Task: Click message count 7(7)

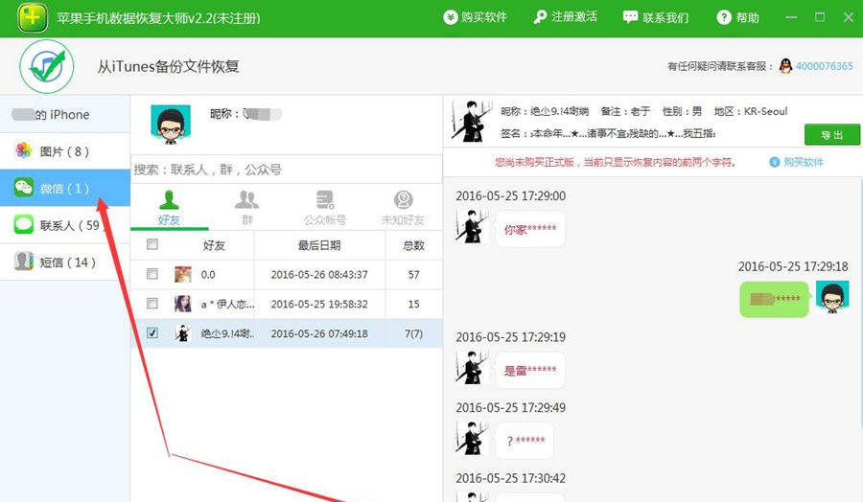Action: (414, 333)
